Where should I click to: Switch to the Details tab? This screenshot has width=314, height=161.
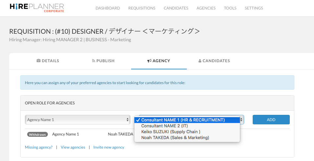[48, 61]
